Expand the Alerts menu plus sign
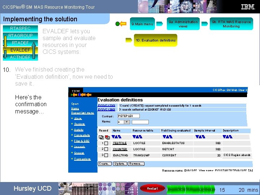This screenshot has width=260, height=195. [72, 118]
